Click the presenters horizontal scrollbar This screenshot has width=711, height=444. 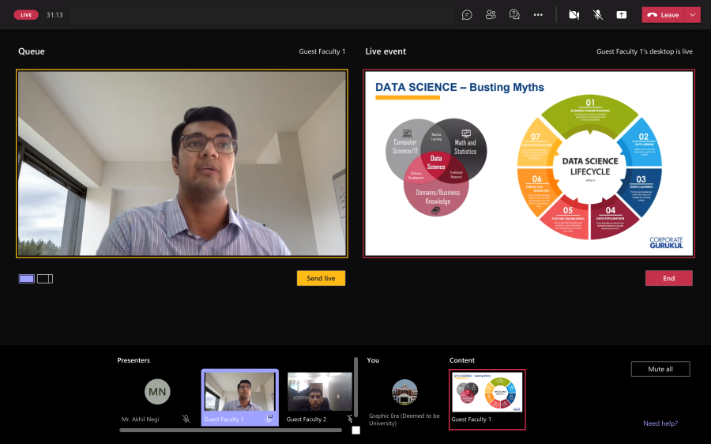tap(231, 430)
